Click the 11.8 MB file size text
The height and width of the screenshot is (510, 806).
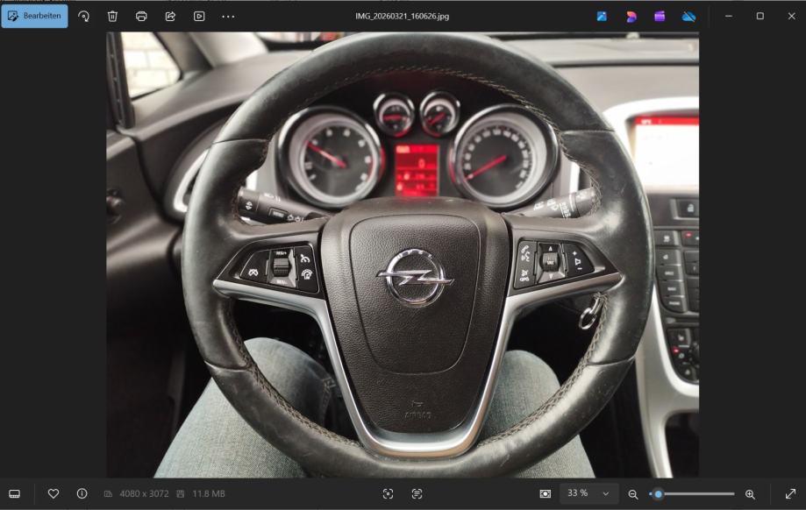[x=209, y=493]
